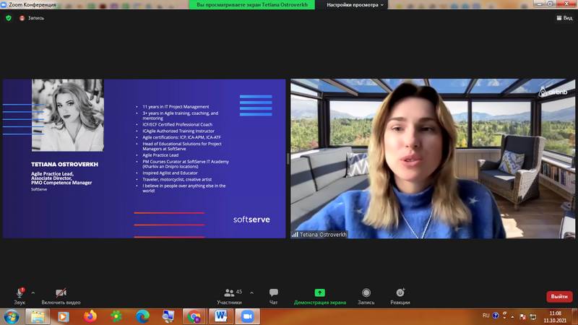
Task: Click the Tetiana Ostroverkh name label on video
Action: (x=323, y=234)
